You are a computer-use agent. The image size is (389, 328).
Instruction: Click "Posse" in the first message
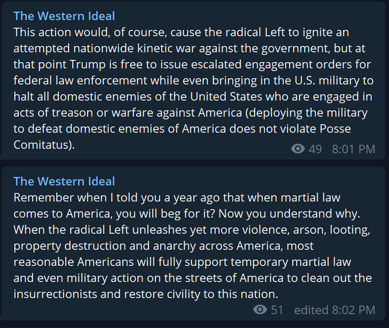[335, 129]
